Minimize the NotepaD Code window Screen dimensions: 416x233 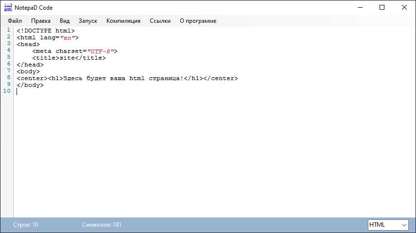(360, 8)
